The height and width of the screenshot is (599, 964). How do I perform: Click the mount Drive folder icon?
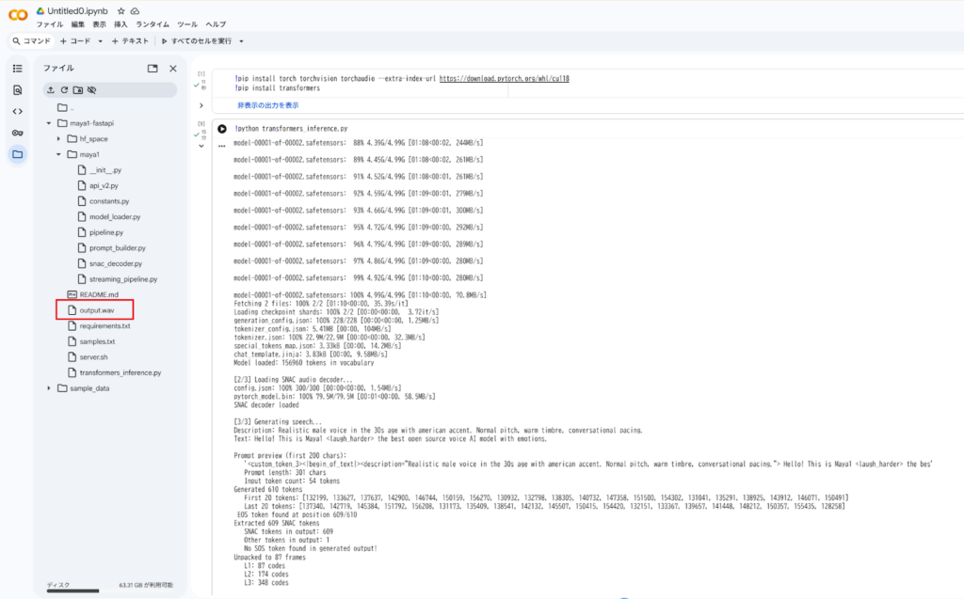78,90
